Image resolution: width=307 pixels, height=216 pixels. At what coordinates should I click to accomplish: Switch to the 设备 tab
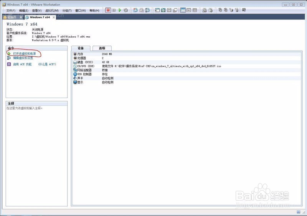click(81, 48)
